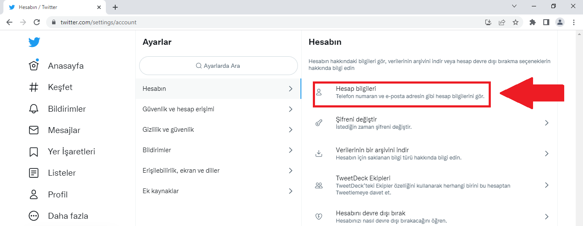This screenshot has width=583, height=226.
Task: Open Listeler list icon
Action: (34, 173)
